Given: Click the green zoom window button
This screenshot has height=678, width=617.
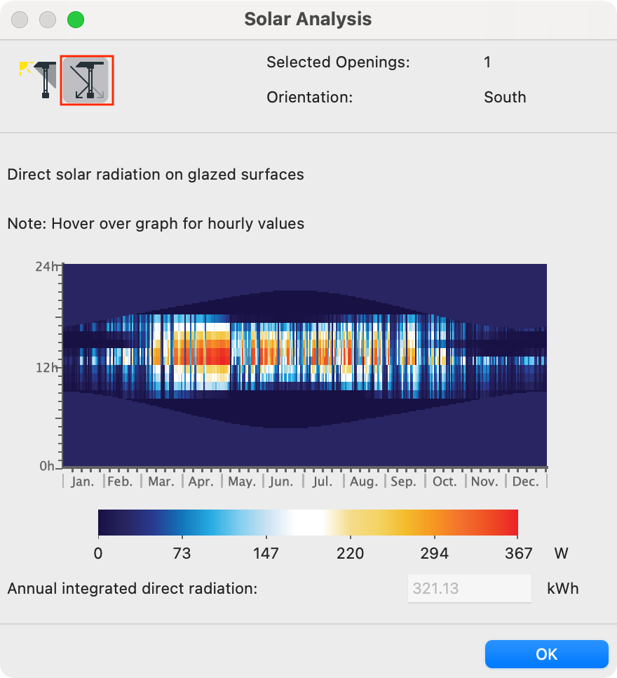Looking at the screenshot, I should click(x=76, y=20).
